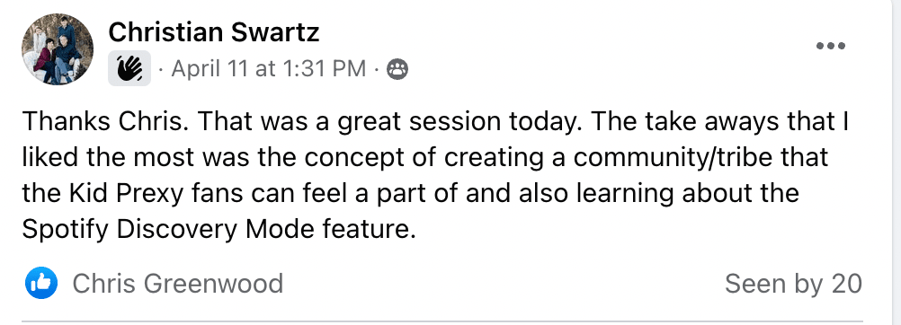Image resolution: width=901 pixels, height=325 pixels.
Task: Click the waving hand new-member badge
Action: (129, 68)
